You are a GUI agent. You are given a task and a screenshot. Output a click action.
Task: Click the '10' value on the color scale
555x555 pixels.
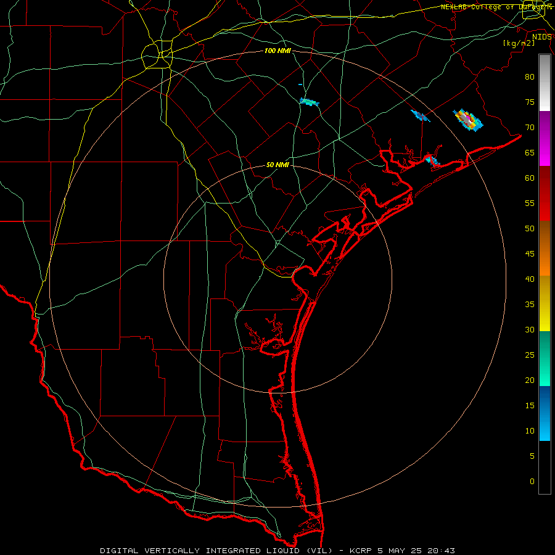(x=530, y=431)
